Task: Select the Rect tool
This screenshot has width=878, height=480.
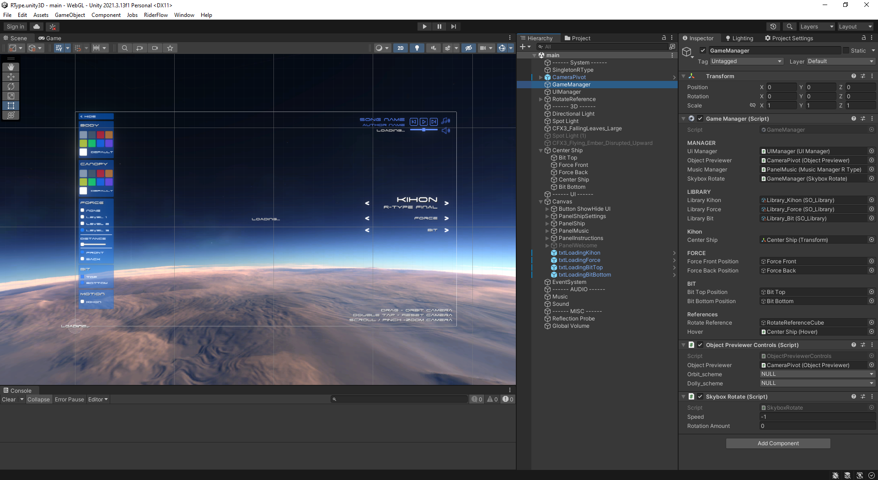Action: [11, 106]
